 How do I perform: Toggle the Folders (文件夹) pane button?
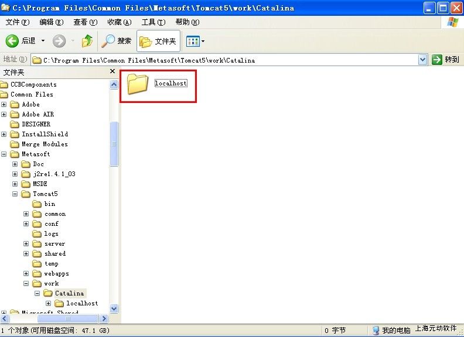[158, 41]
